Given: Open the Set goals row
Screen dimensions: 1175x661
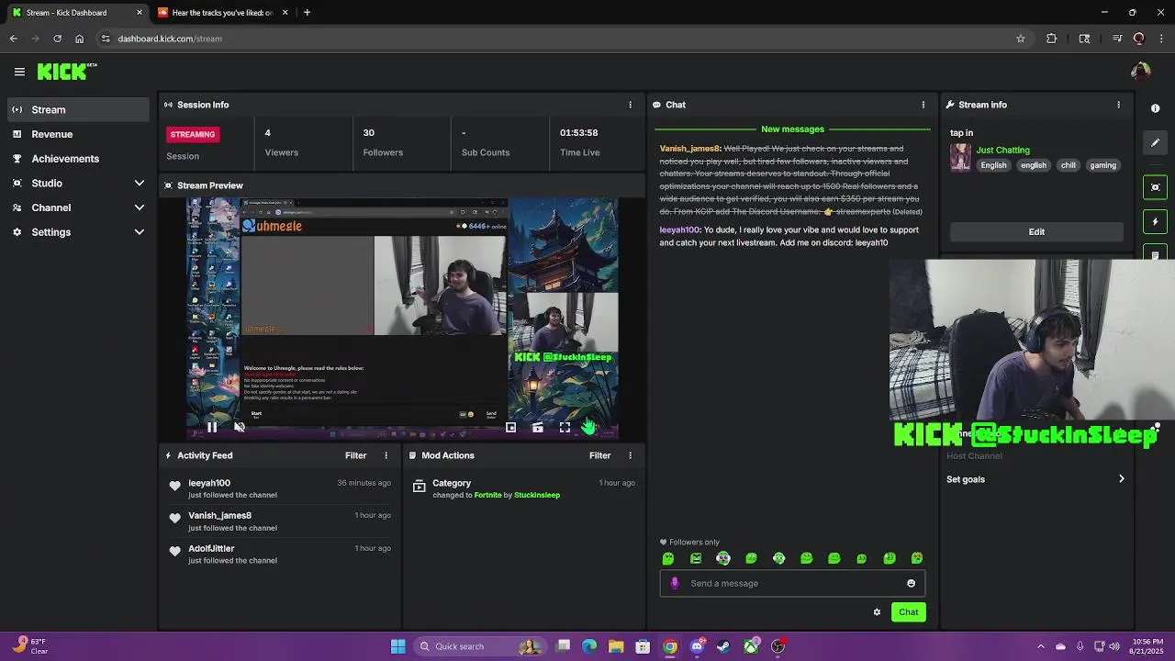Looking at the screenshot, I should tap(1035, 479).
